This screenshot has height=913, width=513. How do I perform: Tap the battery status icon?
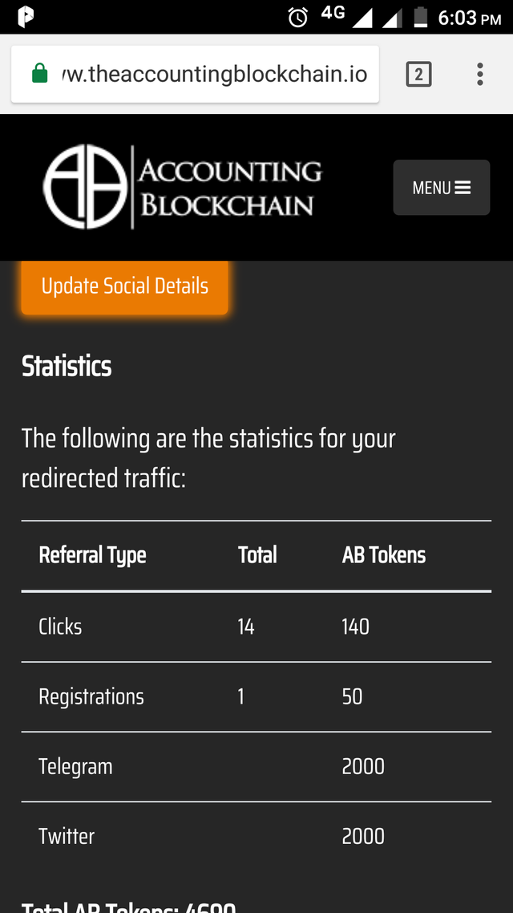click(420, 17)
